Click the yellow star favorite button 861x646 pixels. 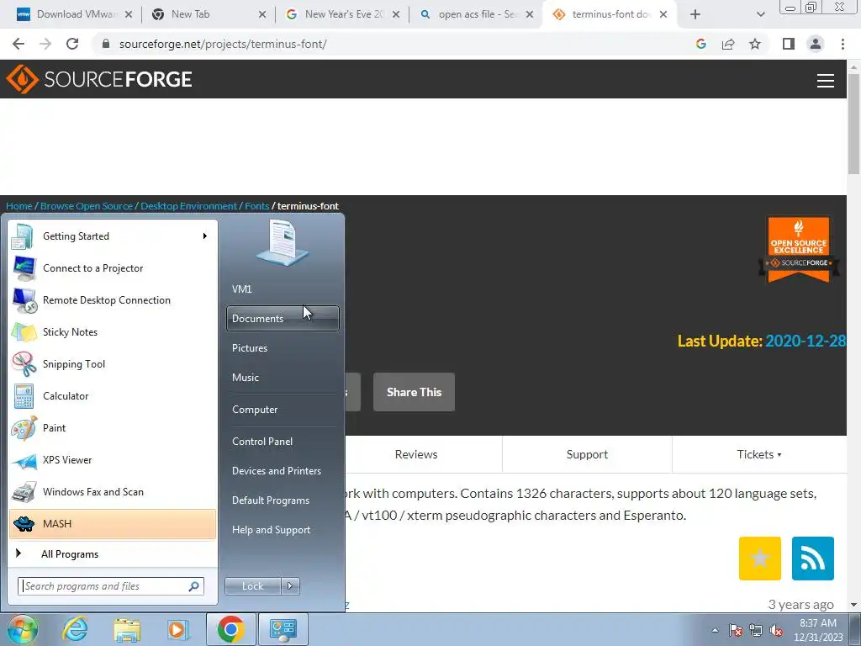click(760, 559)
